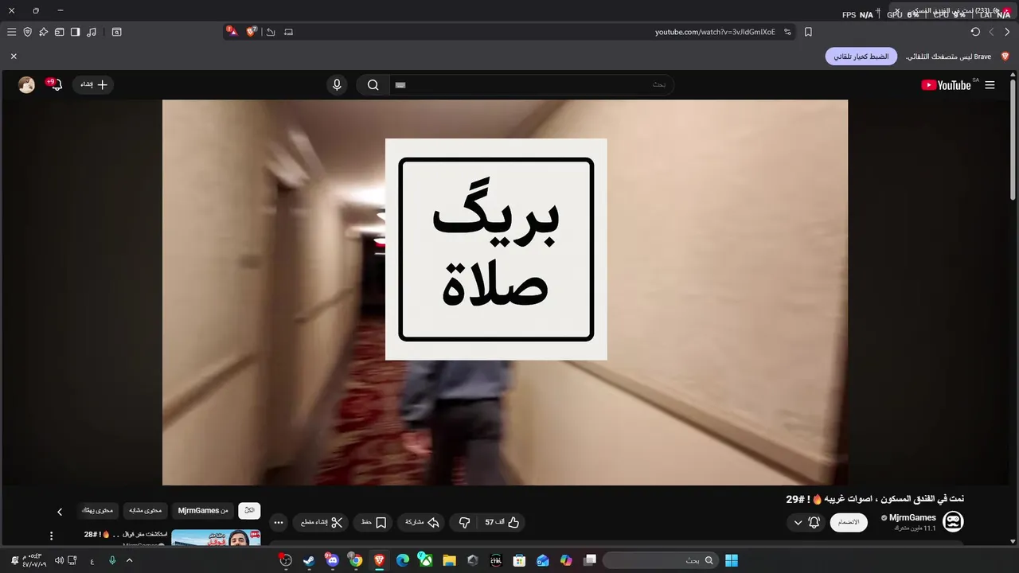
Task: Open the #28 suggested video thumbnail
Action: pos(216,538)
